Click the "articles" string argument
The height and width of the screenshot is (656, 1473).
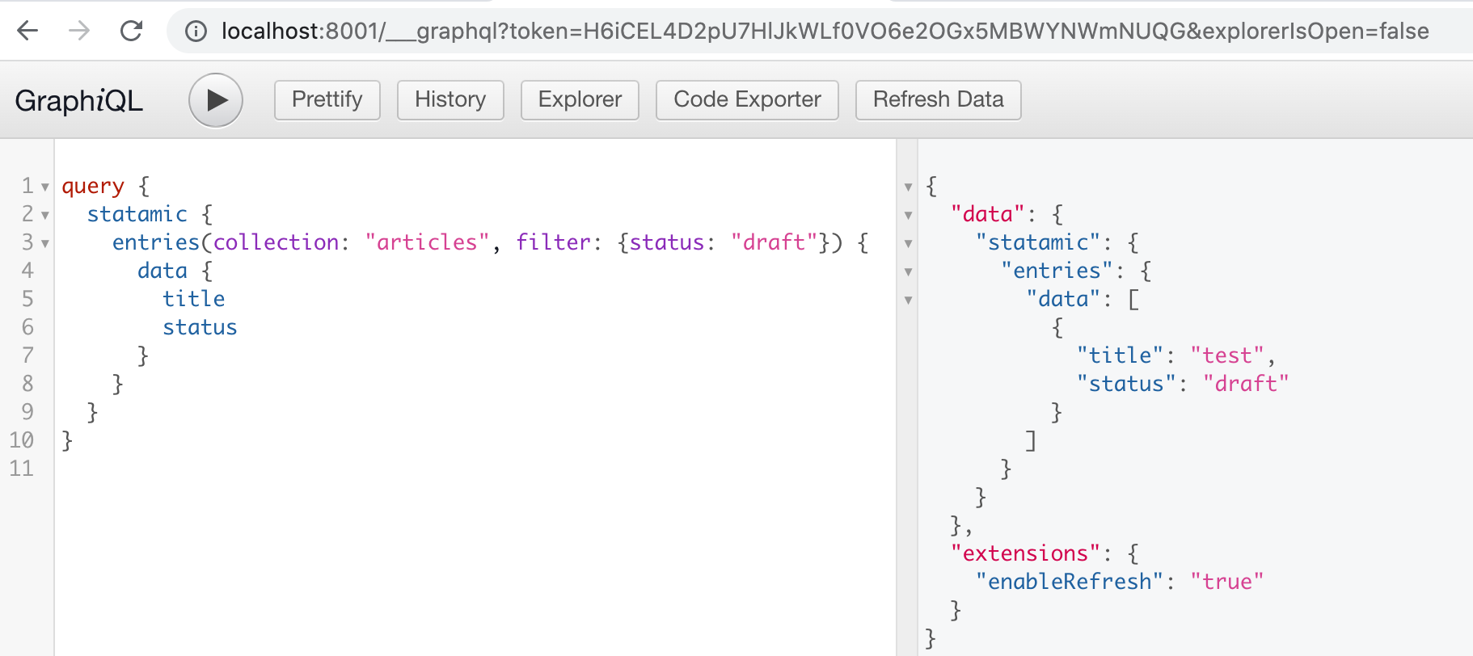[x=427, y=242]
